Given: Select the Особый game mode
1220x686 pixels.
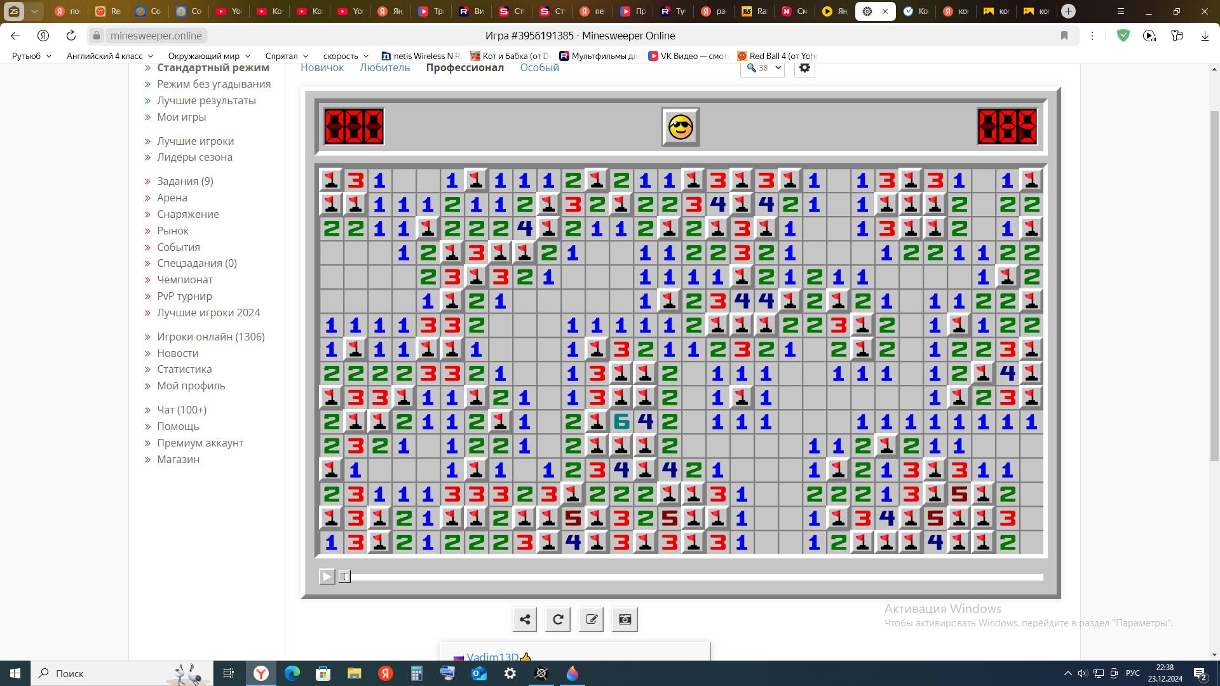Looking at the screenshot, I should point(539,67).
